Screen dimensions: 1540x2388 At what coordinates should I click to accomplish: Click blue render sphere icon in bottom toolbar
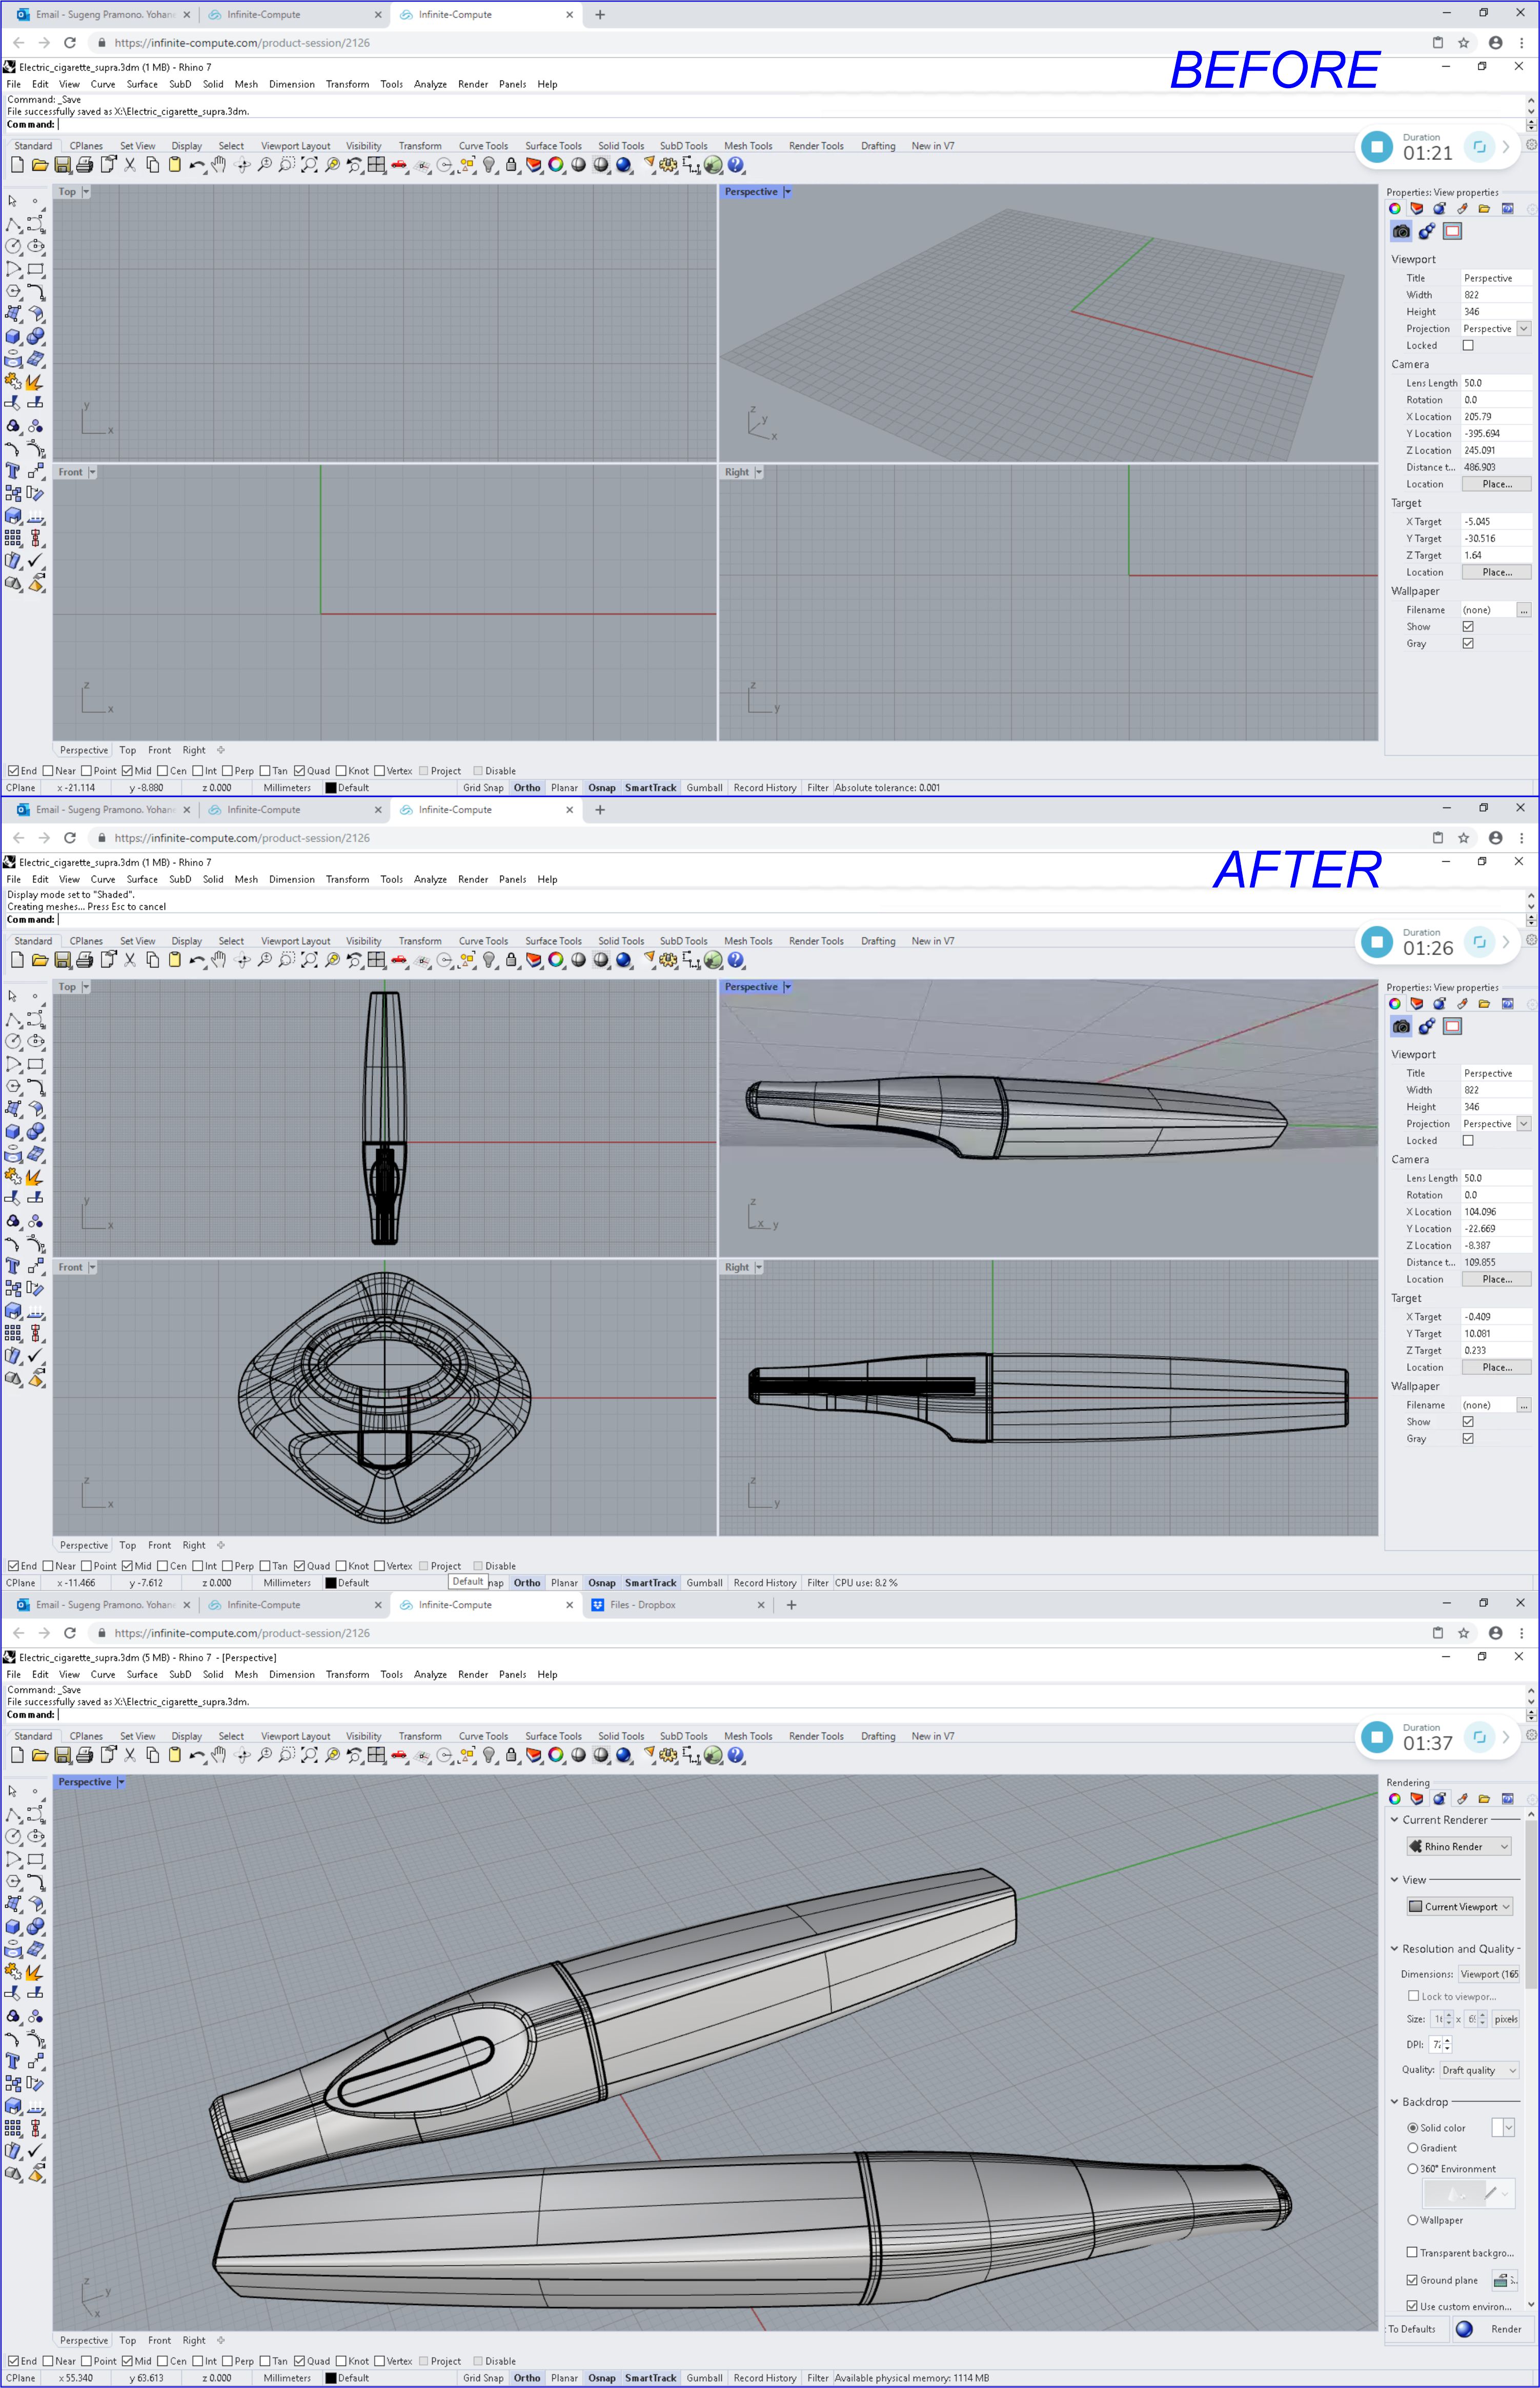(624, 1755)
